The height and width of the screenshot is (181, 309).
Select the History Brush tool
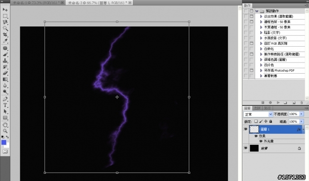[x=5, y=67]
